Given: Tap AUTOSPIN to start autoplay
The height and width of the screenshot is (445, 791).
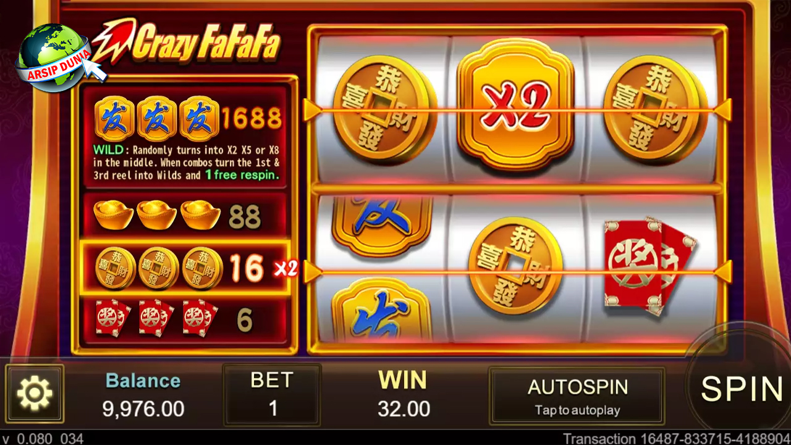Looking at the screenshot, I should 577,396.
